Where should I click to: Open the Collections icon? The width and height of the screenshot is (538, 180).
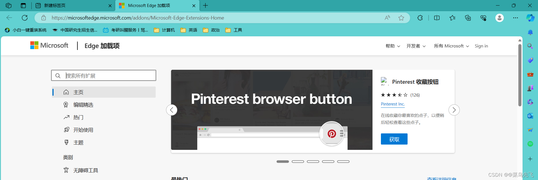(468, 18)
